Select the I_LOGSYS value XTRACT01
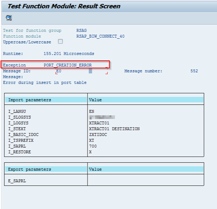Image resolution: width=217 pixels, height=209 pixels. pyautogui.click(x=99, y=123)
